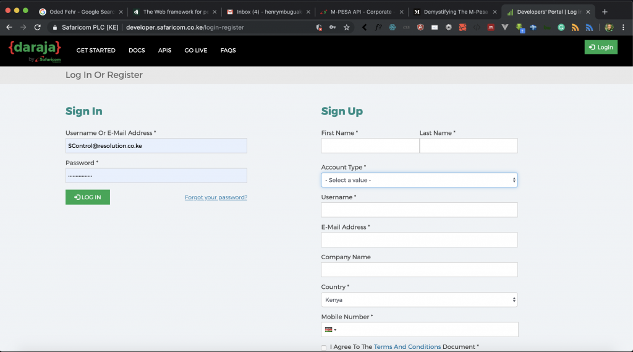Click the blue RSS feed extension icon
The height and width of the screenshot is (352, 633).
(x=589, y=27)
